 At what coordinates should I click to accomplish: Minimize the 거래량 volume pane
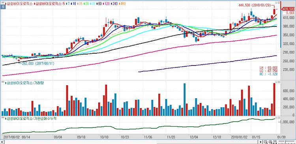point(276,82)
